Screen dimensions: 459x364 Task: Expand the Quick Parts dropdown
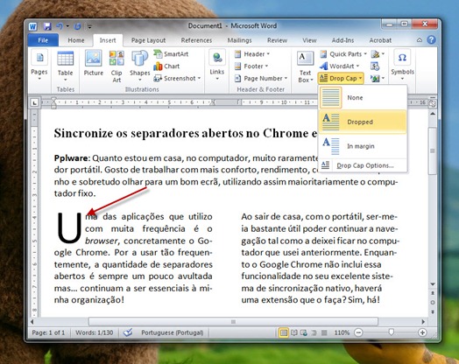[343, 54]
